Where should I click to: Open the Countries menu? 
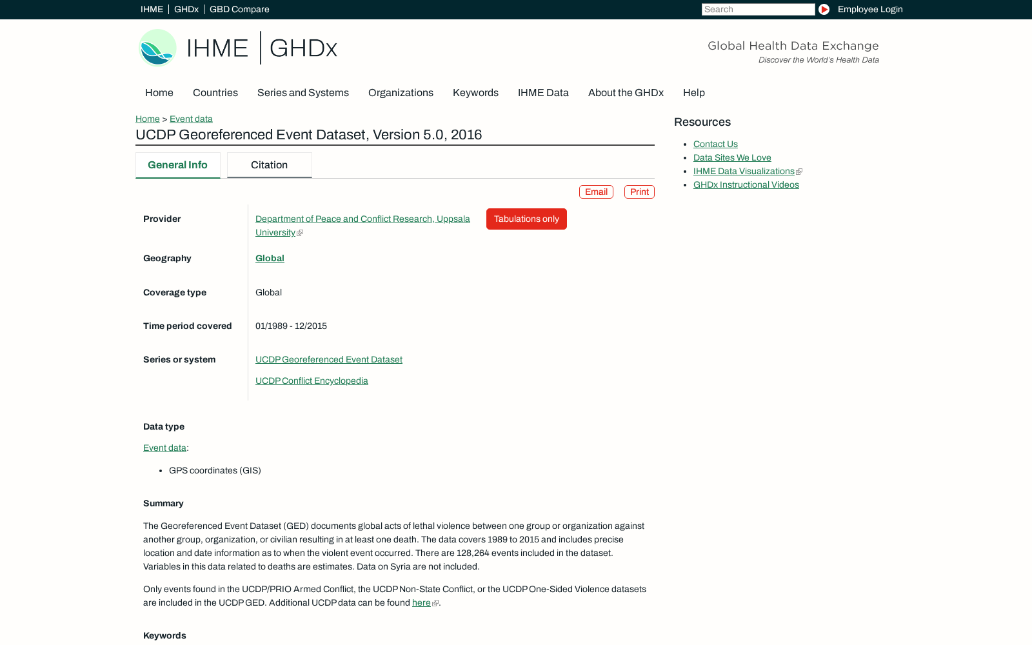pyautogui.click(x=215, y=93)
